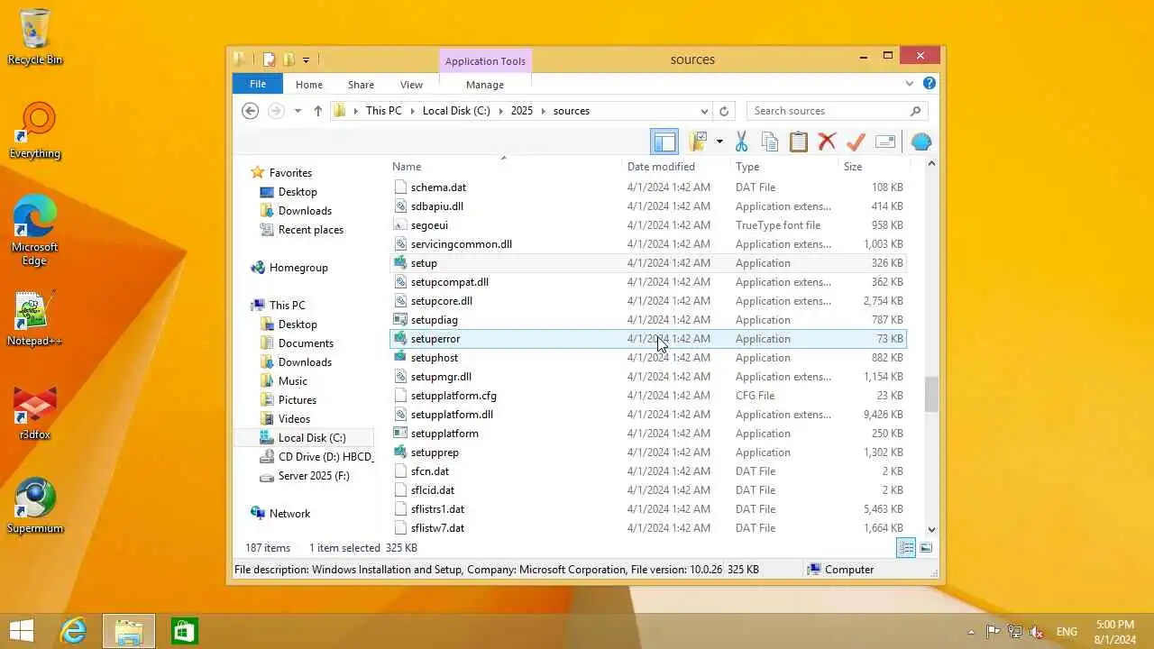The image size is (1154, 649).
Task: Click the muted volume tray icon
Action: [1037, 632]
